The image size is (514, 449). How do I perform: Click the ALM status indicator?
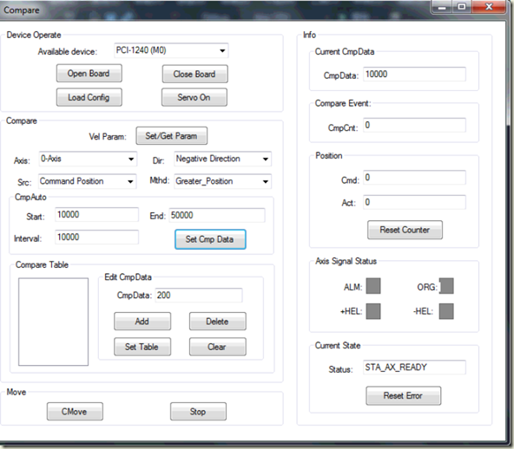point(373,286)
